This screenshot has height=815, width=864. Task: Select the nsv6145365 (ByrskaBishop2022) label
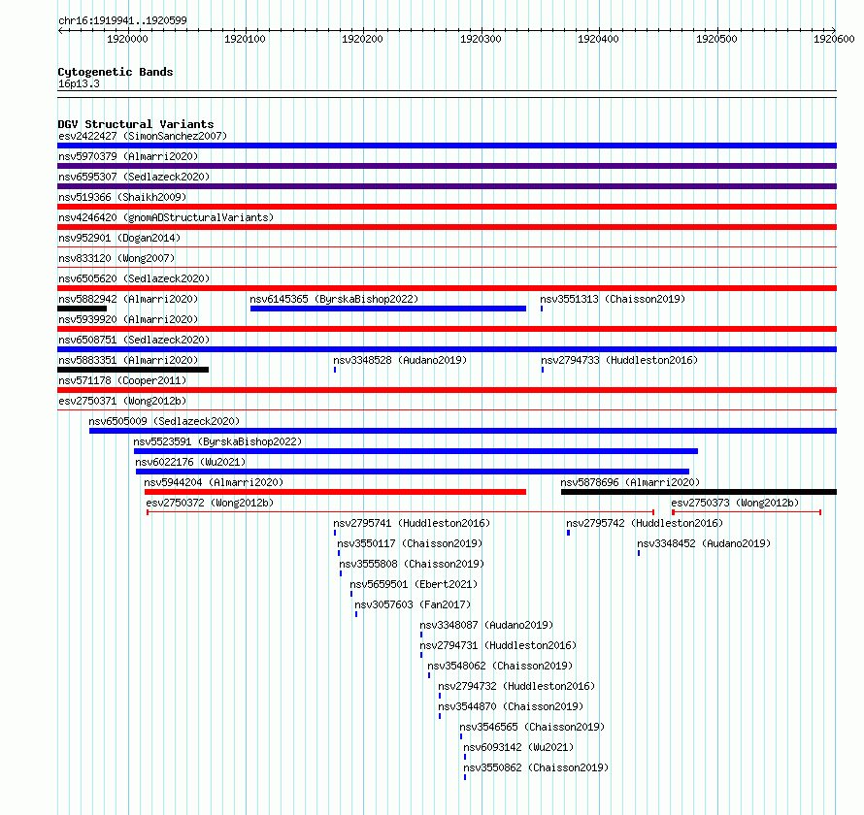[334, 299]
